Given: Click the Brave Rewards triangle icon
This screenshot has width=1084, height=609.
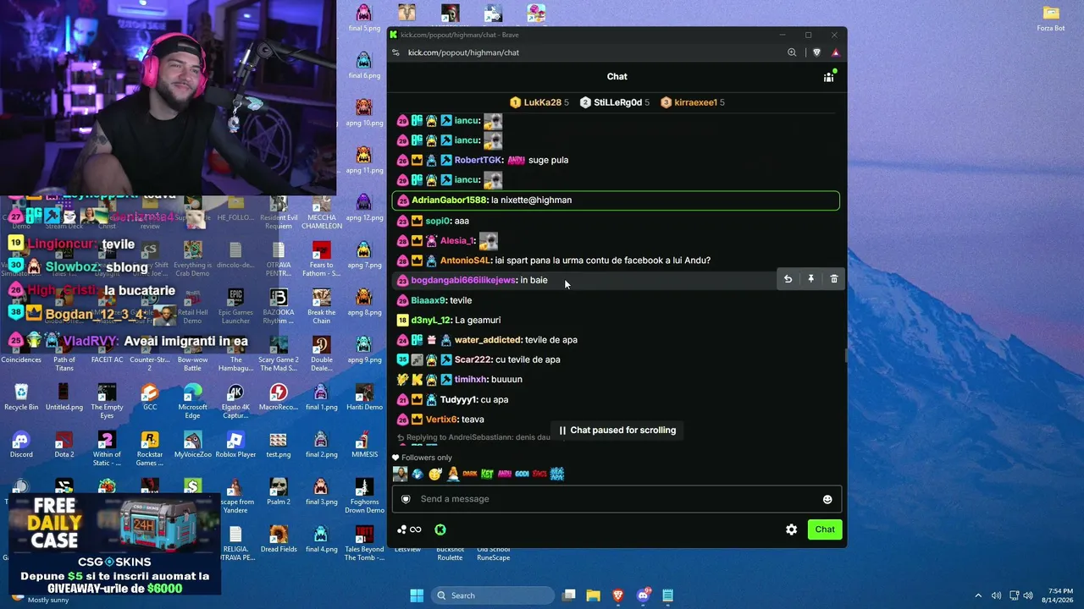Looking at the screenshot, I should pyautogui.click(x=835, y=52).
